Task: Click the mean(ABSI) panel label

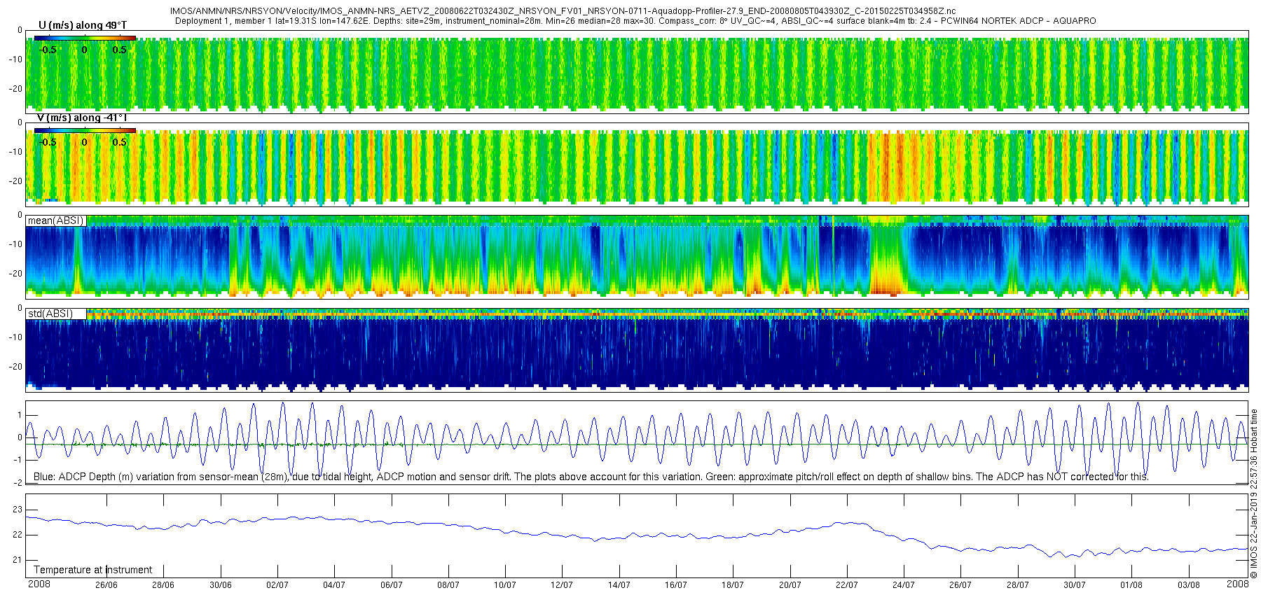Action: click(55, 220)
